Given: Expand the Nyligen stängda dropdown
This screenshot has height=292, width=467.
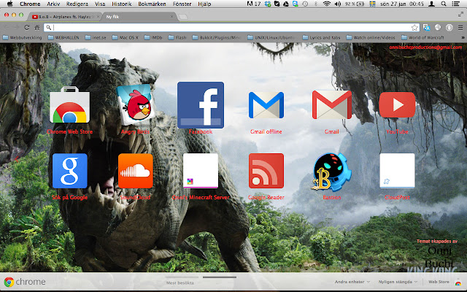Looking at the screenshot, I should pyautogui.click(x=398, y=282).
